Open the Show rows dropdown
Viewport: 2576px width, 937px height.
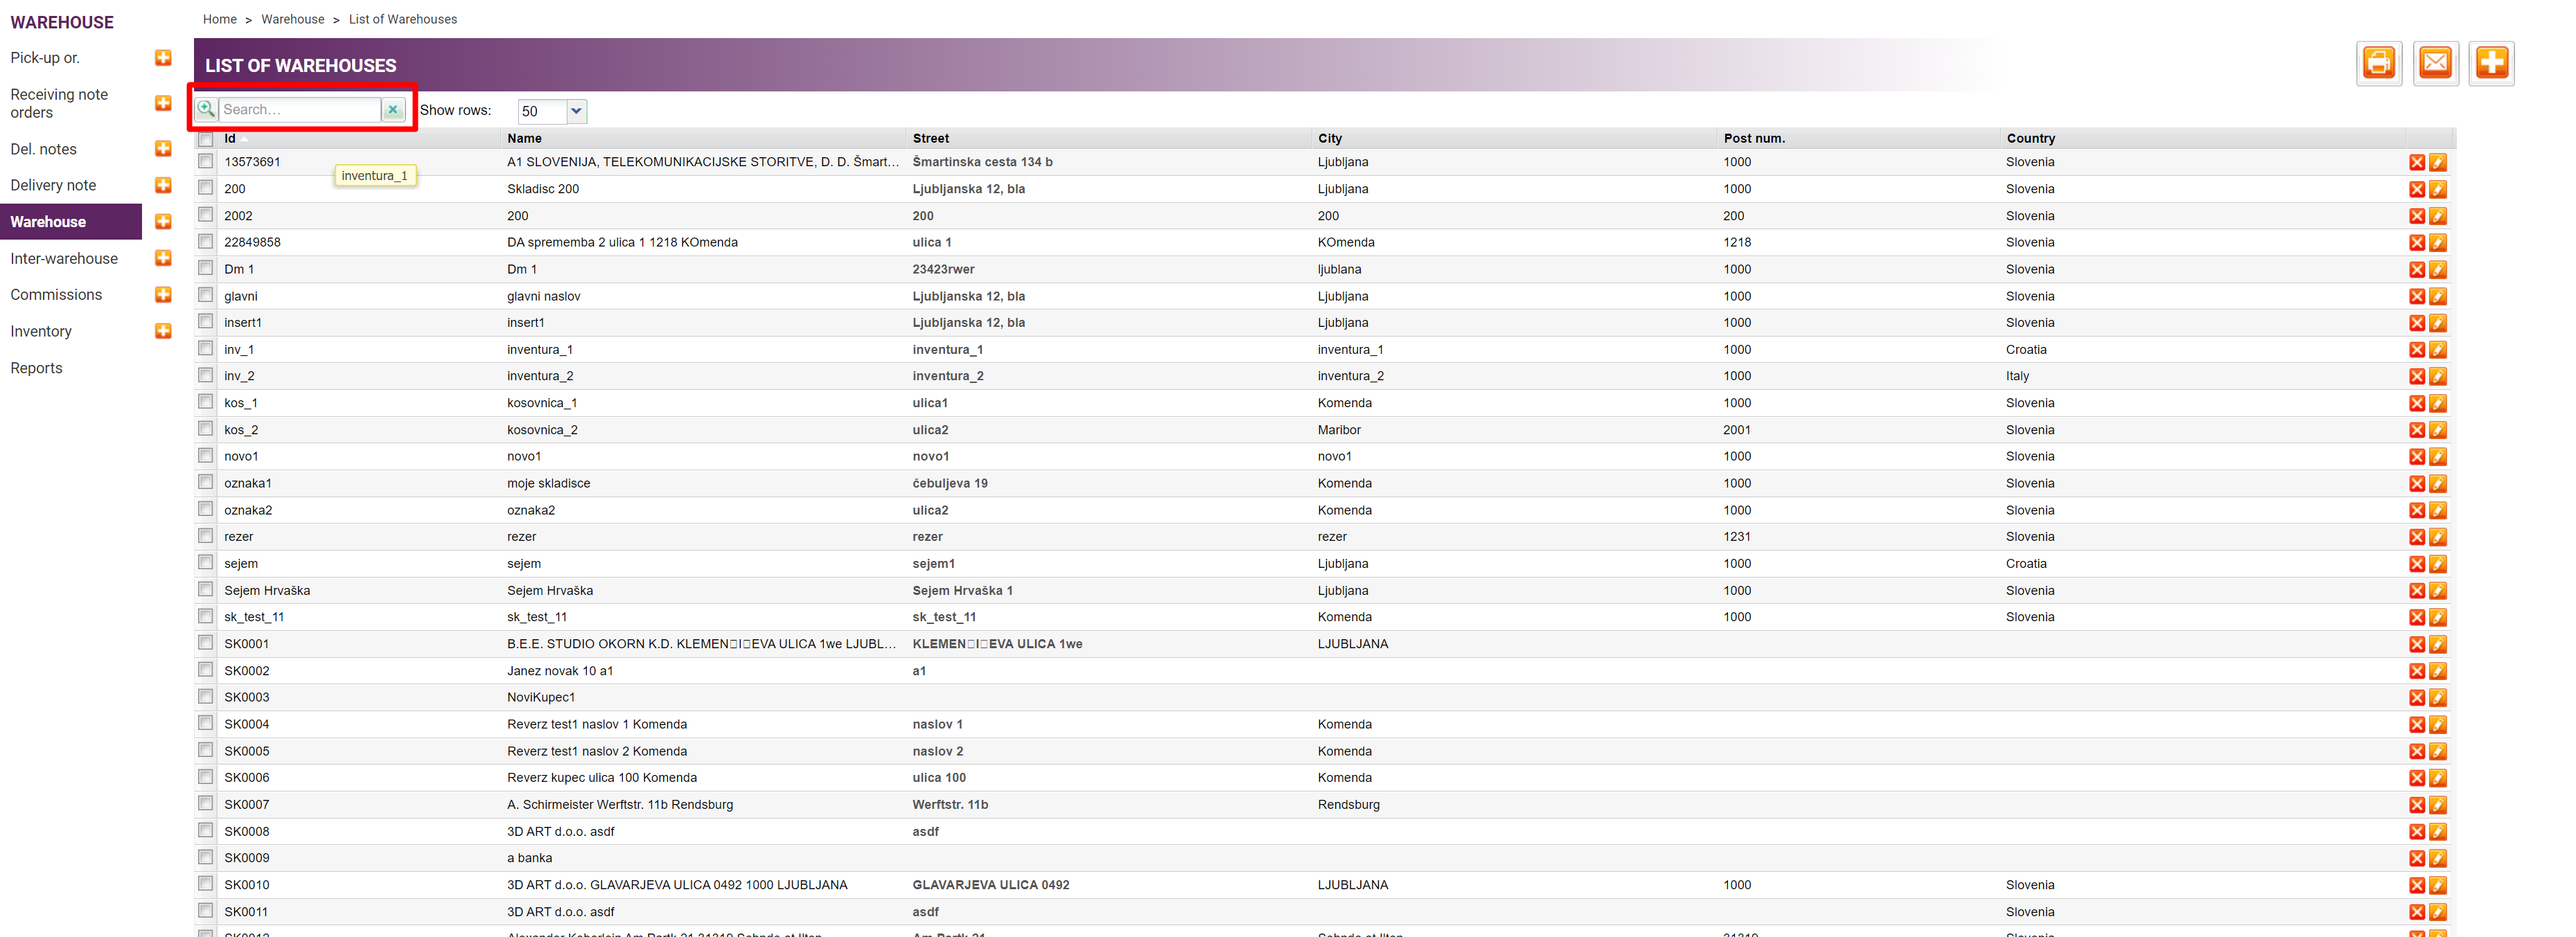pos(576,111)
